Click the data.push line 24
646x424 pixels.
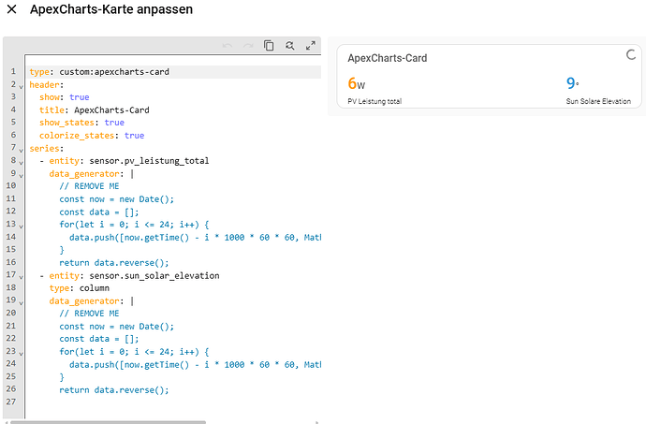[196, 365]
